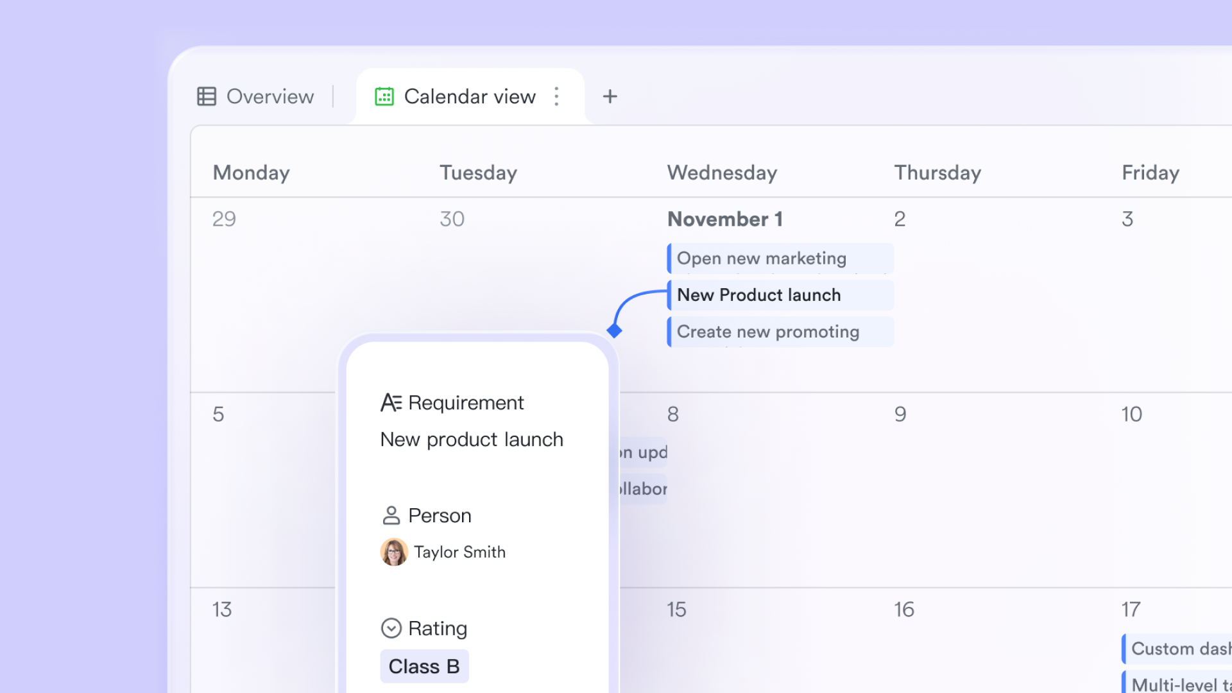
Task: Click the Person field icon
Action: point(391,515)
